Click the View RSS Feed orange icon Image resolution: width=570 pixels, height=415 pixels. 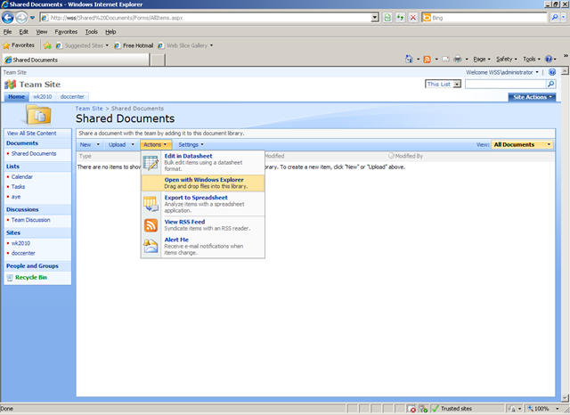[151, 225]
